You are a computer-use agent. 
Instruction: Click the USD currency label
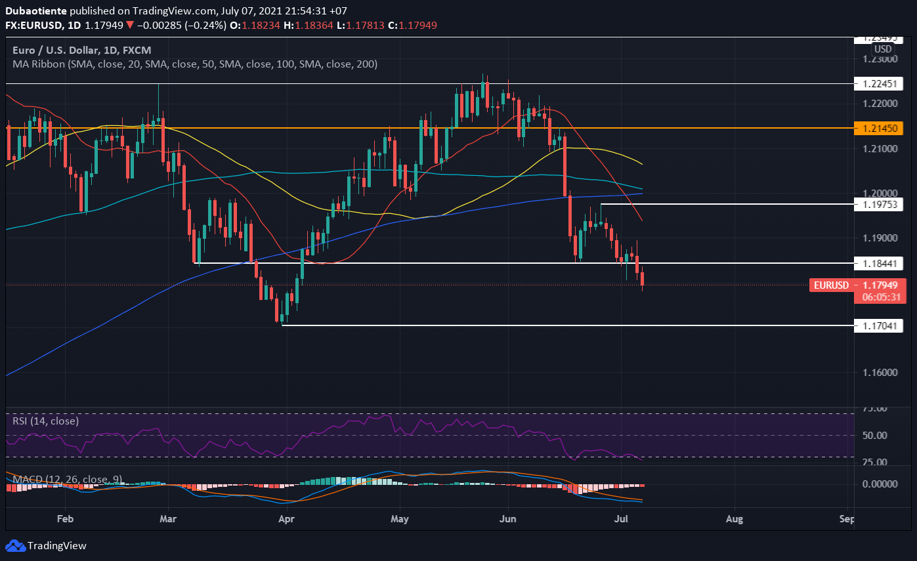click(882, 49)
